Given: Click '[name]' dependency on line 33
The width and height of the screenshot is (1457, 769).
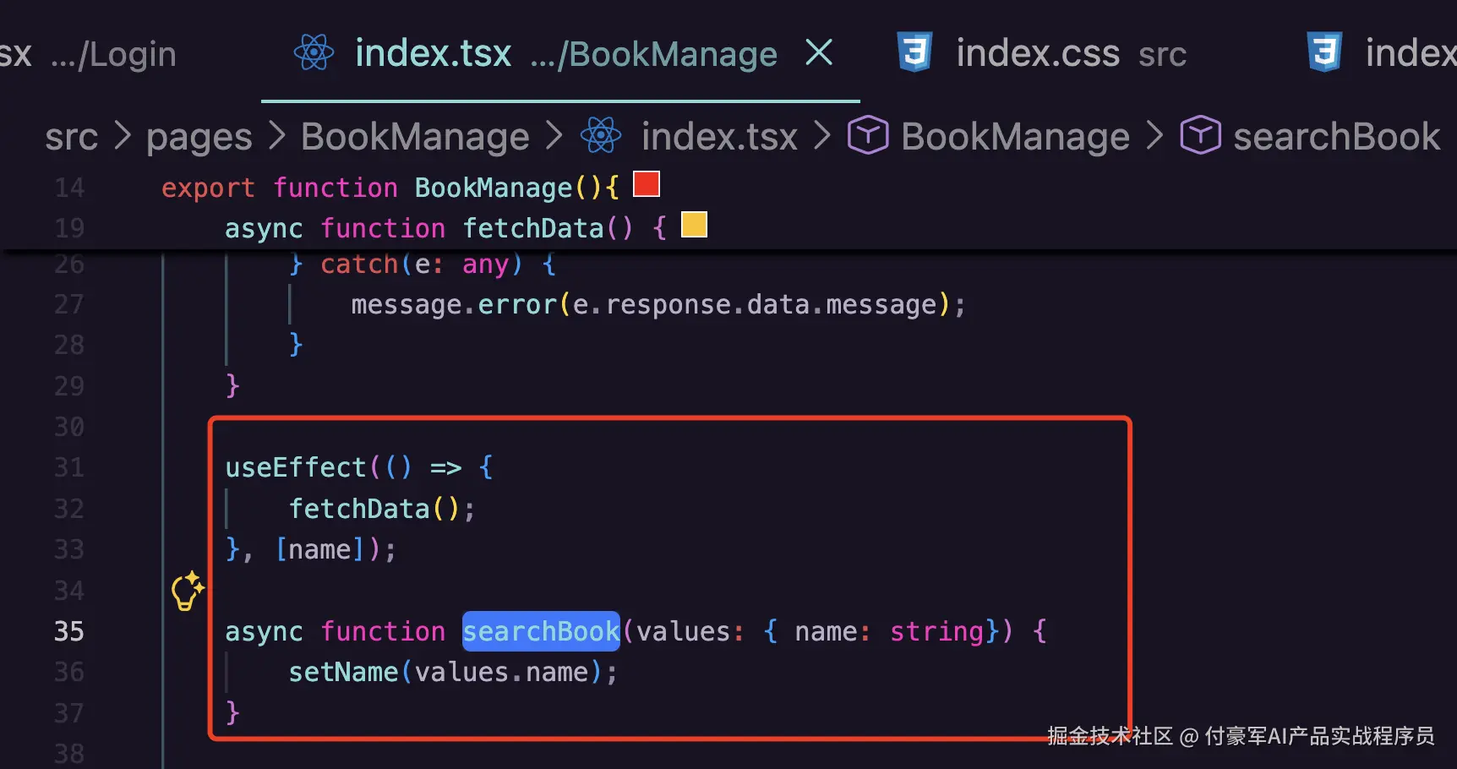Looking at the screenshot, I should [x=320, y=549].
